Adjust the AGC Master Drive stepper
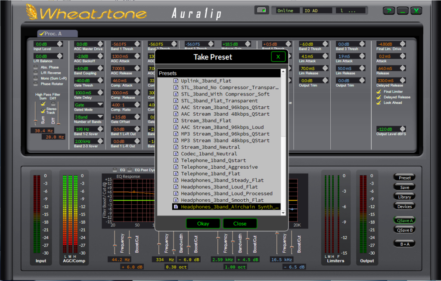Viewport: 441px width, 281px height. (100, 44)
